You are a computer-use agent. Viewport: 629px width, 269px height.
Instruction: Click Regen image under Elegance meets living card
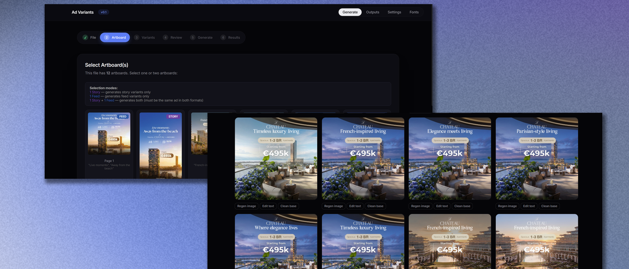click(420, 206)
